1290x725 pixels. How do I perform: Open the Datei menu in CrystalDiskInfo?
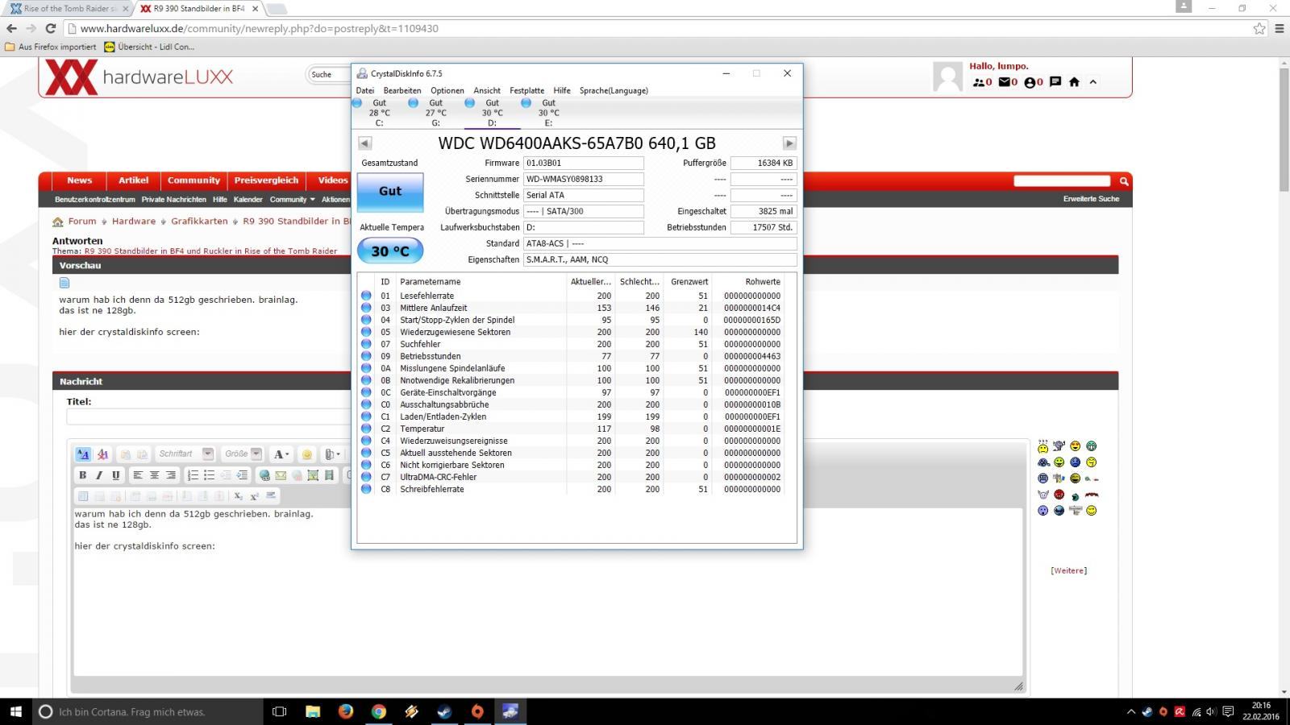pyautogui.click(x=365, y=90)
